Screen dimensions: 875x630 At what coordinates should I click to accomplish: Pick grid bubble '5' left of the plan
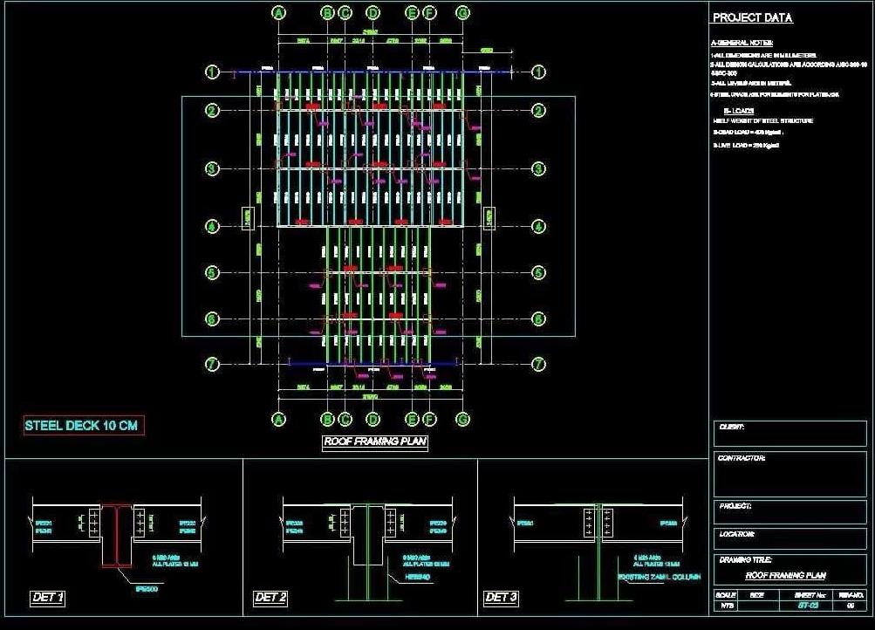coord(212,273)
